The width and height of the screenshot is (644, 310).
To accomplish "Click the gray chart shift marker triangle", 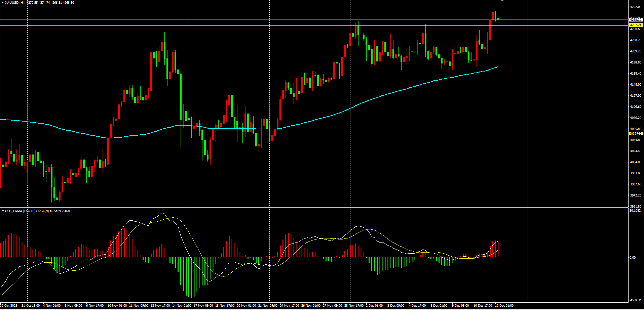I will 502,1.
